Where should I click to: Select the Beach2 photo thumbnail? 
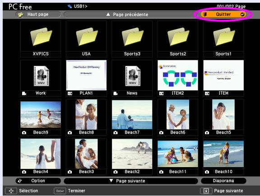point(132,154)
